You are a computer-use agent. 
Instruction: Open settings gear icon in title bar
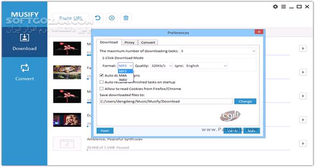pos(275,7)
